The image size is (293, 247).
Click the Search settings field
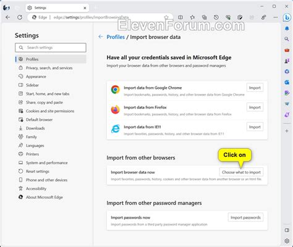coord(51,48)
